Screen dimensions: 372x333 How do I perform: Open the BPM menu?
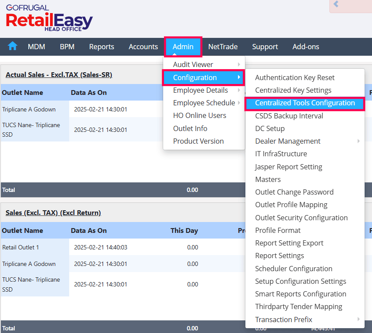67,47
